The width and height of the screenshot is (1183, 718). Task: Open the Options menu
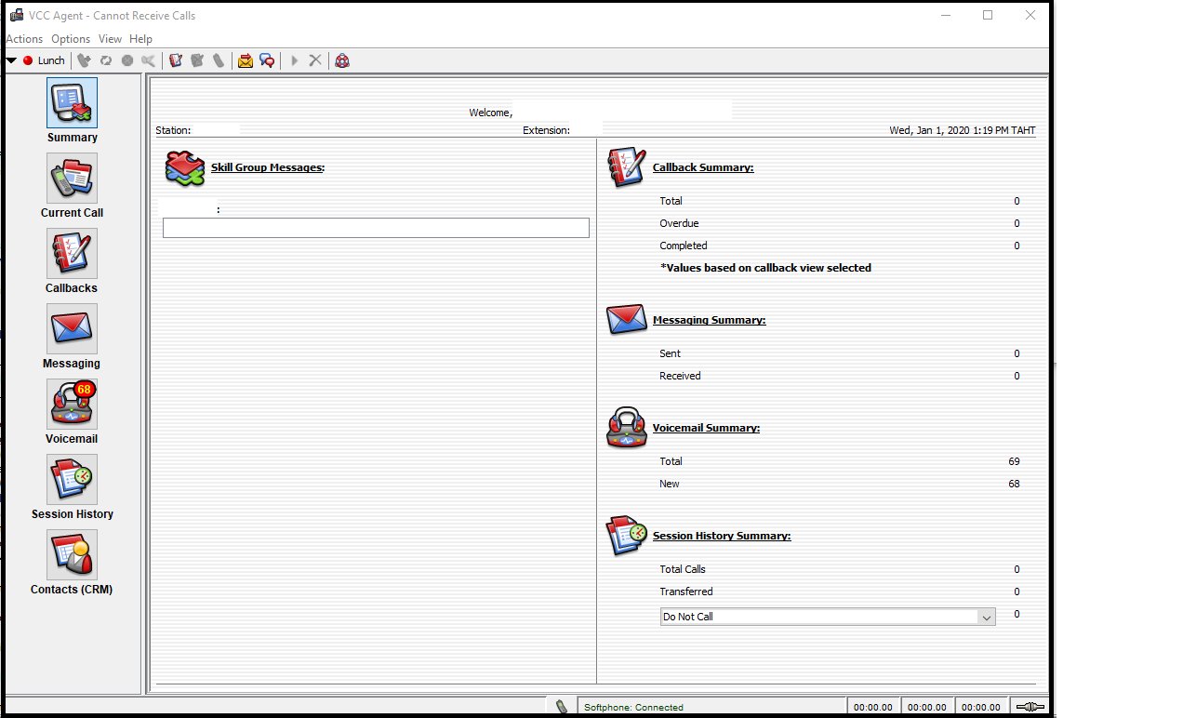(x=71, y=39)
